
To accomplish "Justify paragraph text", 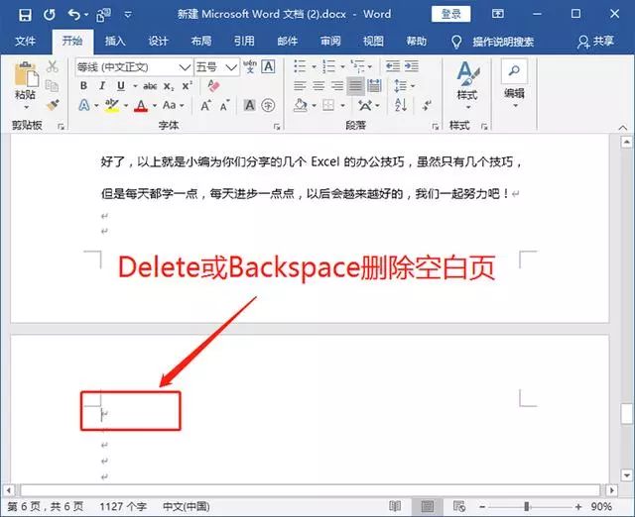I will pyautogui.click(x=355, y=86).
